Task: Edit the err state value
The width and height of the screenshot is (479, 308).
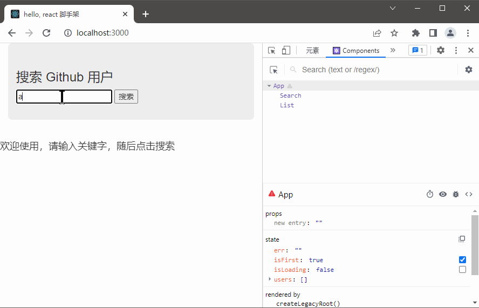Action: [x=298, y=250]
